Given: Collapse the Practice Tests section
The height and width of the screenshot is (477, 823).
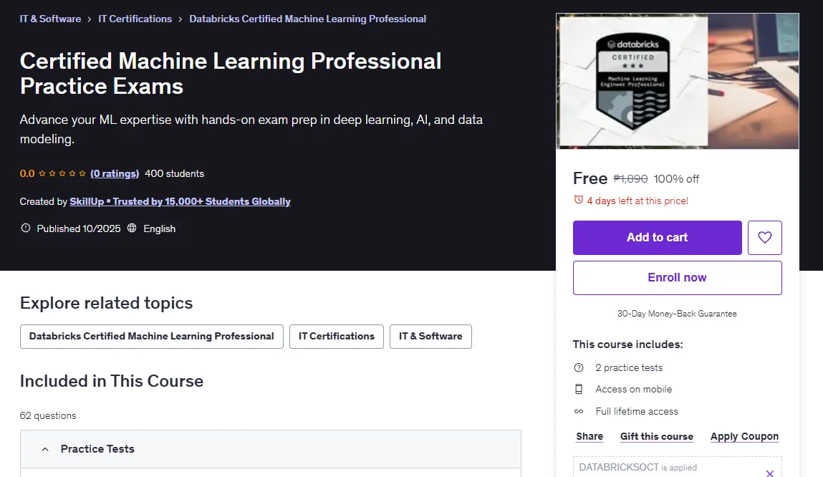Looking at the screenshot, I should 271,449.
